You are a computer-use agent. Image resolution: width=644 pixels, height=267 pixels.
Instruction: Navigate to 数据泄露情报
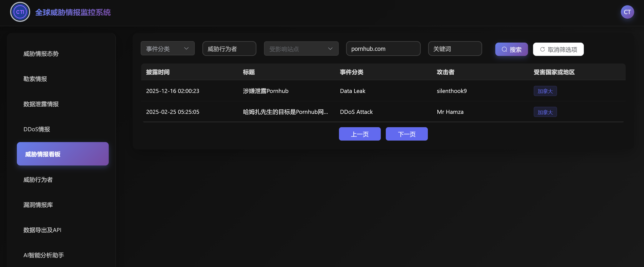(x=41, y=104)
